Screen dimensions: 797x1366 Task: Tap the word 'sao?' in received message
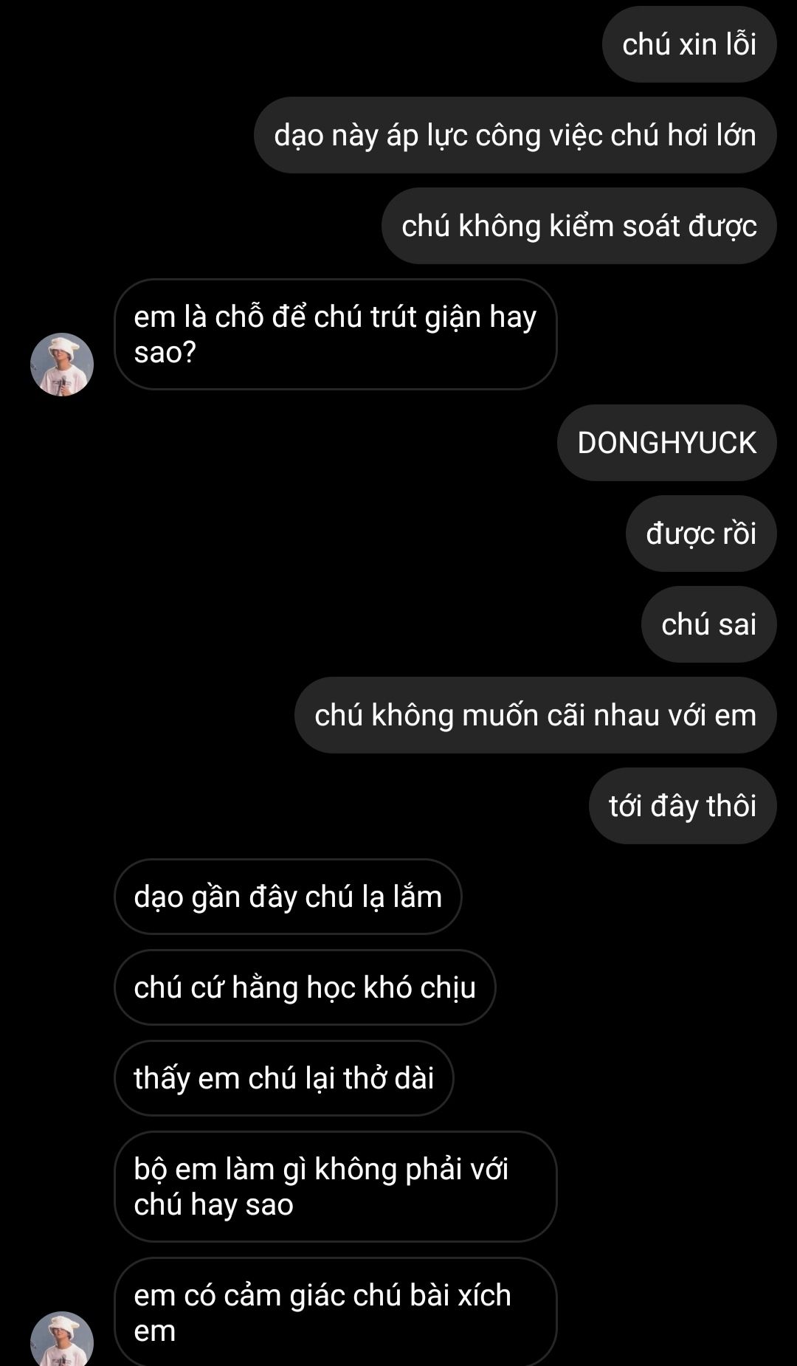click(165, 353)
